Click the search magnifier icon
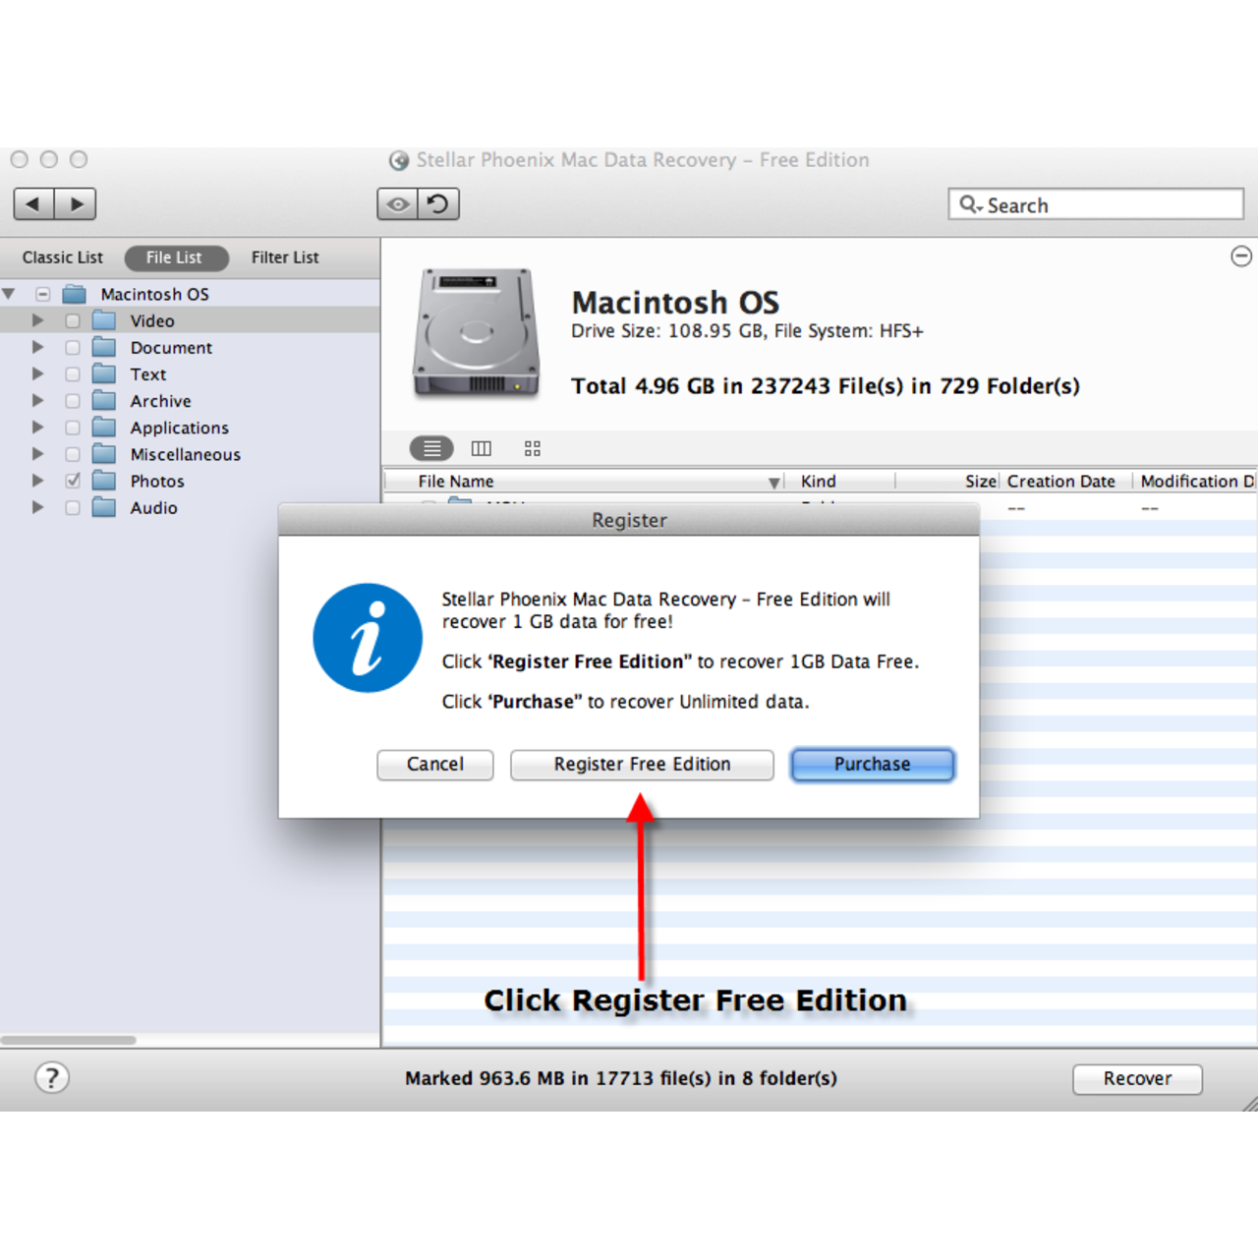This screenshot has height=1258, width=1258. [x=970, y=204]
